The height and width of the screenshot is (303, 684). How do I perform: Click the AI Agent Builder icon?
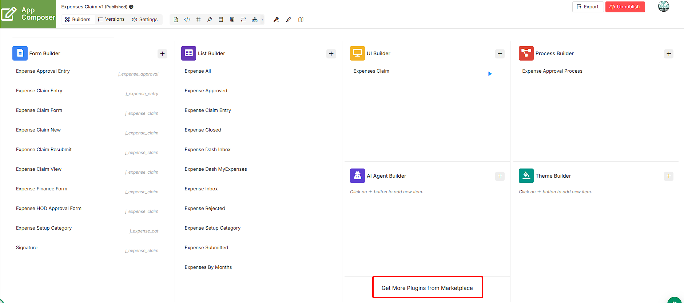tap(357, 176)
